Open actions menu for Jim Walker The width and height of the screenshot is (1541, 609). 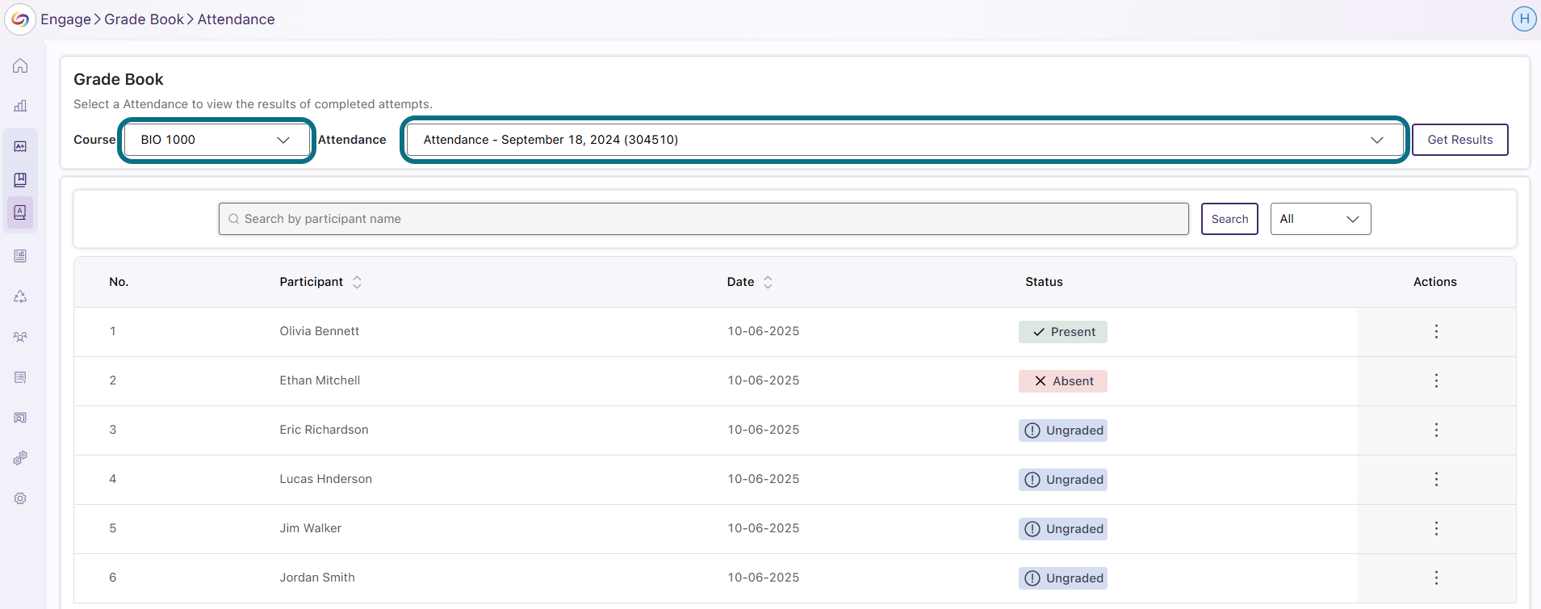1436,528
